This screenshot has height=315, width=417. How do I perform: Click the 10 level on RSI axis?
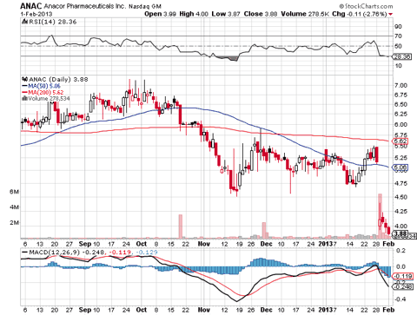[398, 66]
